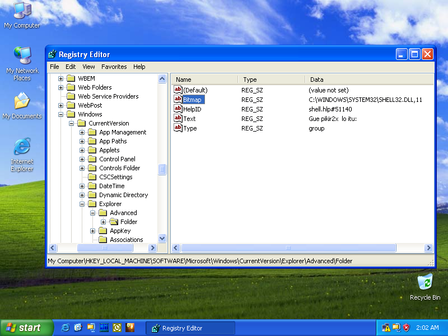Collapse the Advanced key
This screenshot has width=448, height=336.
pos(92,213)
